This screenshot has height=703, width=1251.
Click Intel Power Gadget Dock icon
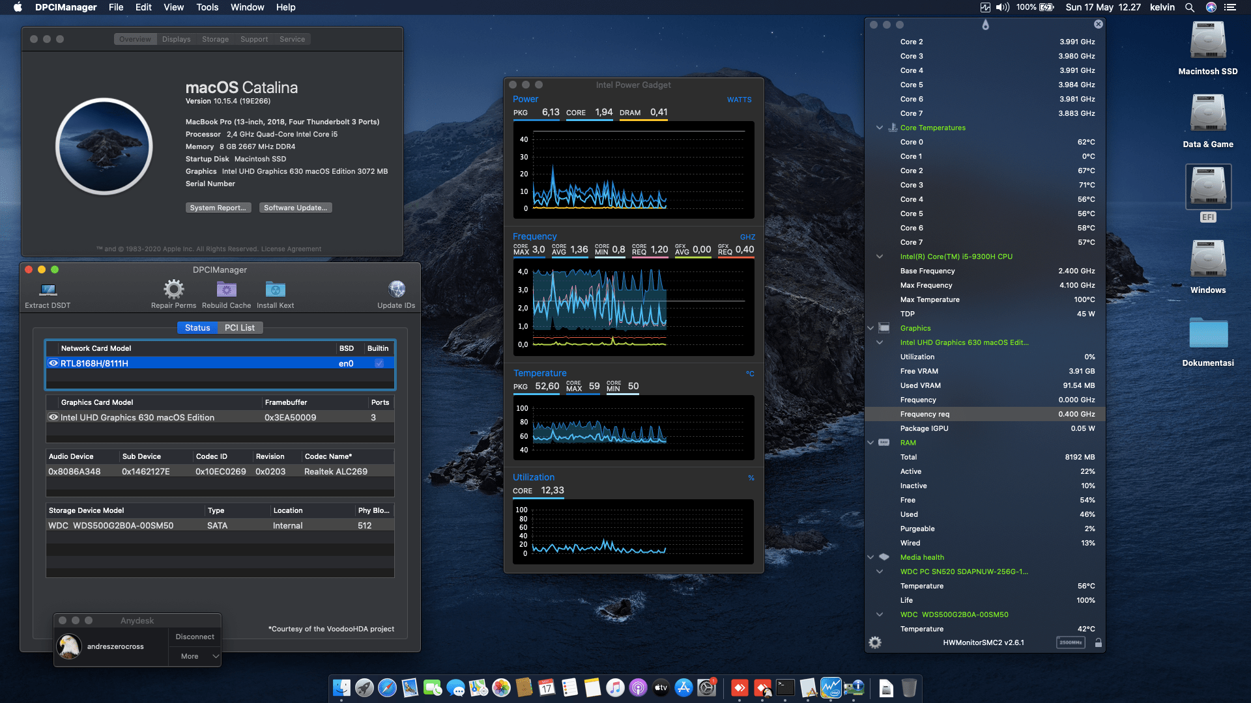pos(831,687)
